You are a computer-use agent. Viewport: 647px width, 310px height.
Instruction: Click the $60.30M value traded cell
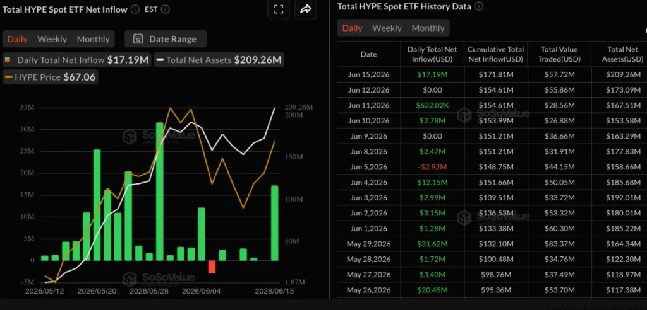point(559,229)
